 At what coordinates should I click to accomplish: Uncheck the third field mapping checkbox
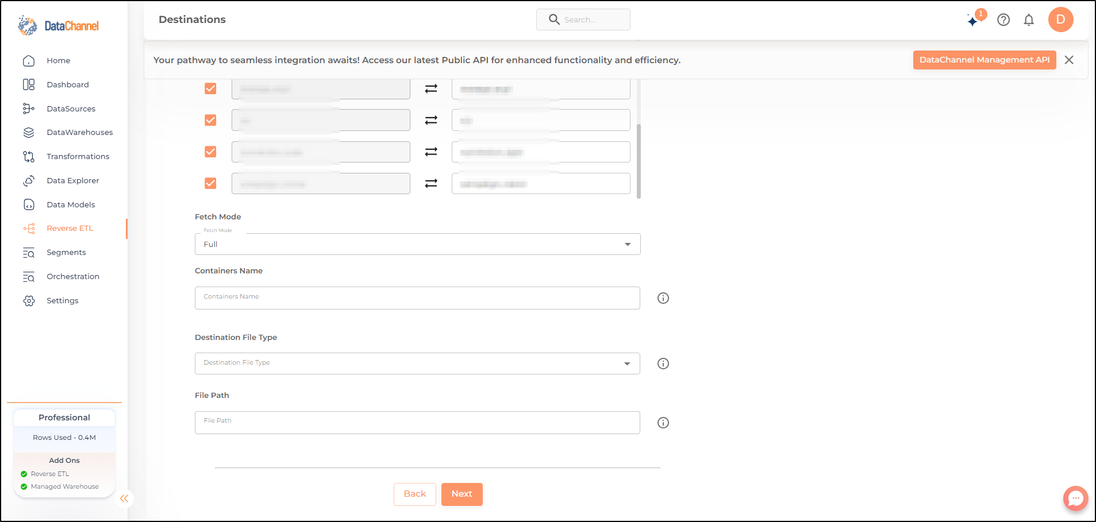210,152
